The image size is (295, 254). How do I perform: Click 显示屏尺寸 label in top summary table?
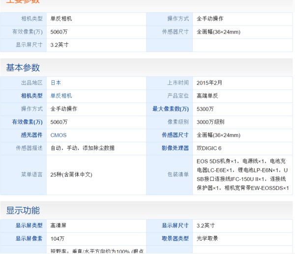[x=29, y=45]
